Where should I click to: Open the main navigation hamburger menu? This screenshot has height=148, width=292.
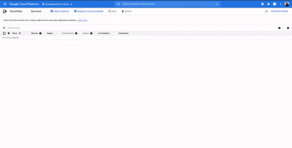click(x=5, y=4)
